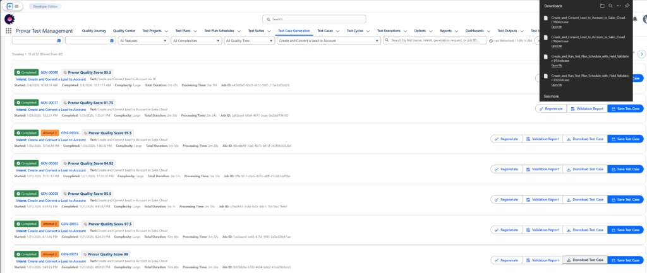Open the GEN-00080 record link
This screenshot has height=273, width=647.
(x=49, y=73)
